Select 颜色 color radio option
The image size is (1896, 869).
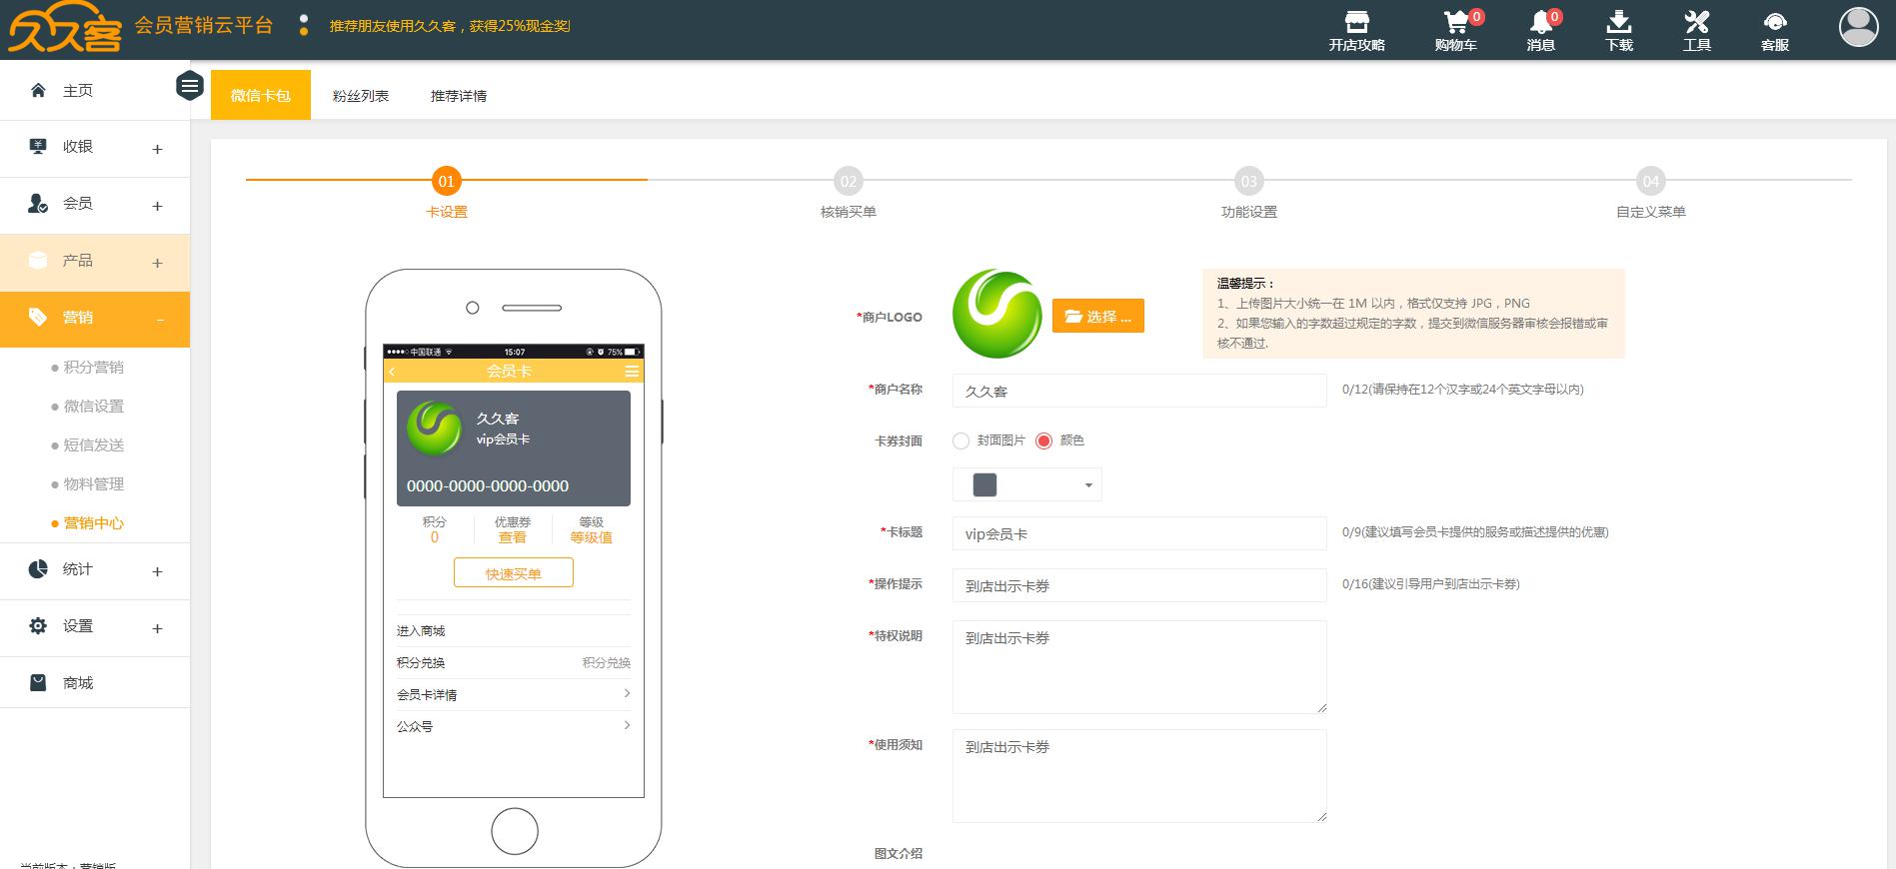[1044, 440]
